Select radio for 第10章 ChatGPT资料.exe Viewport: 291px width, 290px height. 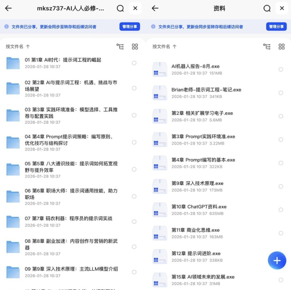pyautogui.click(x=281, y=210)
